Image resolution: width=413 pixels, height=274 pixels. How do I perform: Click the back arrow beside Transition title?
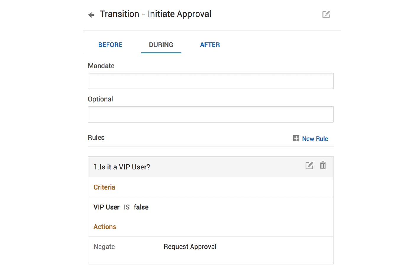tap(91, 15)
